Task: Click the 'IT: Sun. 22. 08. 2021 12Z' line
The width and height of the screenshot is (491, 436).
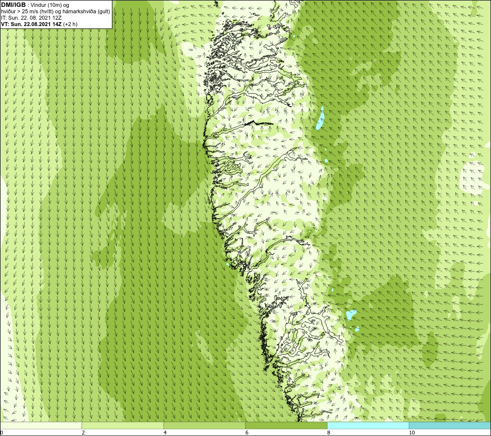Action: (x=31, y=18)
